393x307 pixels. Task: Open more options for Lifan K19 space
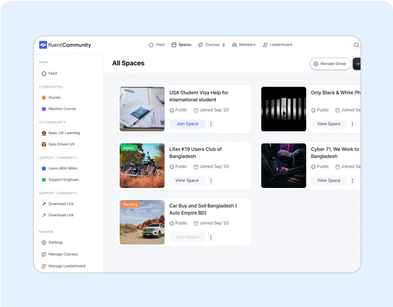(x=211, y=180)
